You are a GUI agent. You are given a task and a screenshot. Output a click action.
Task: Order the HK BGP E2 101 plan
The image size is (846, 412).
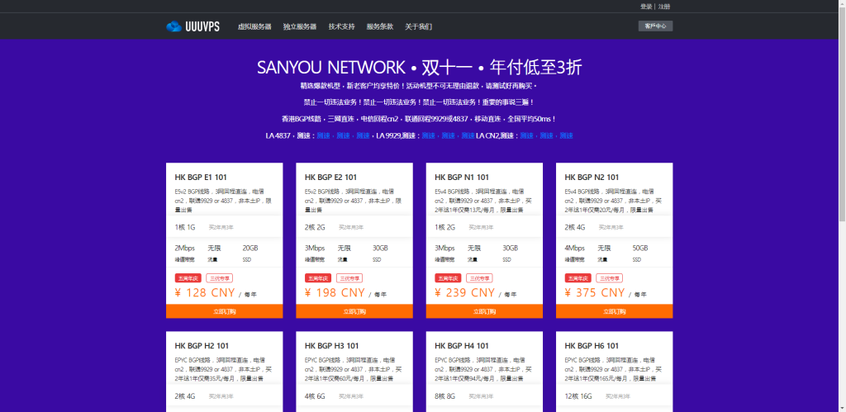point(354,311)
